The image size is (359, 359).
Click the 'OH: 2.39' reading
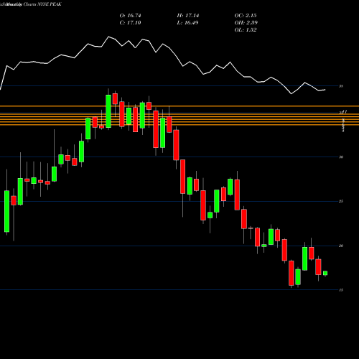pos(246,23)
